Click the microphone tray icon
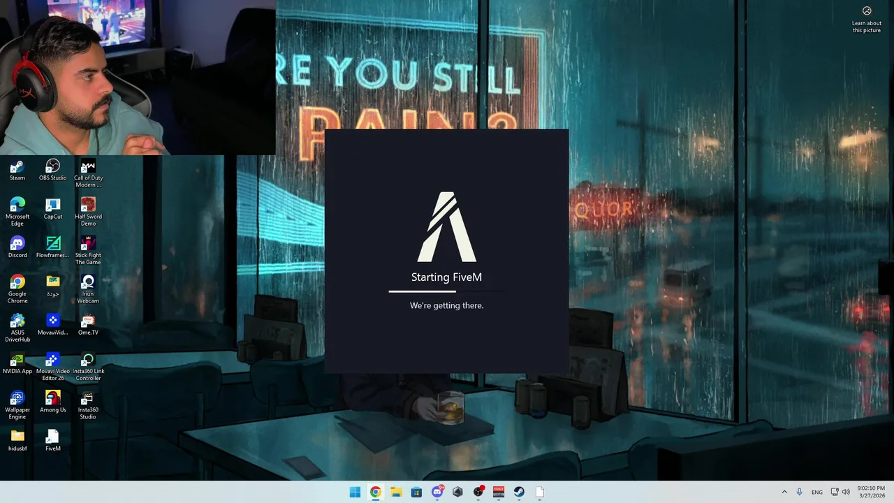Viewport: 894px width, 503px height. point(800,492)
